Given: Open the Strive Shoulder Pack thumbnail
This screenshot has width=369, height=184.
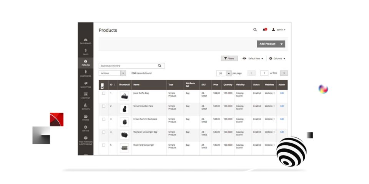Looking at the screenshot, I should pyautogui.click(x=125, y=109).
